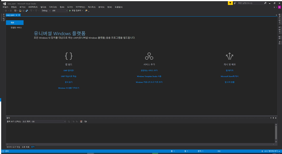Open the 'UWP 자습서로 학습' link
Viewport: 282px width, 154px height.
tap(69, 76)
